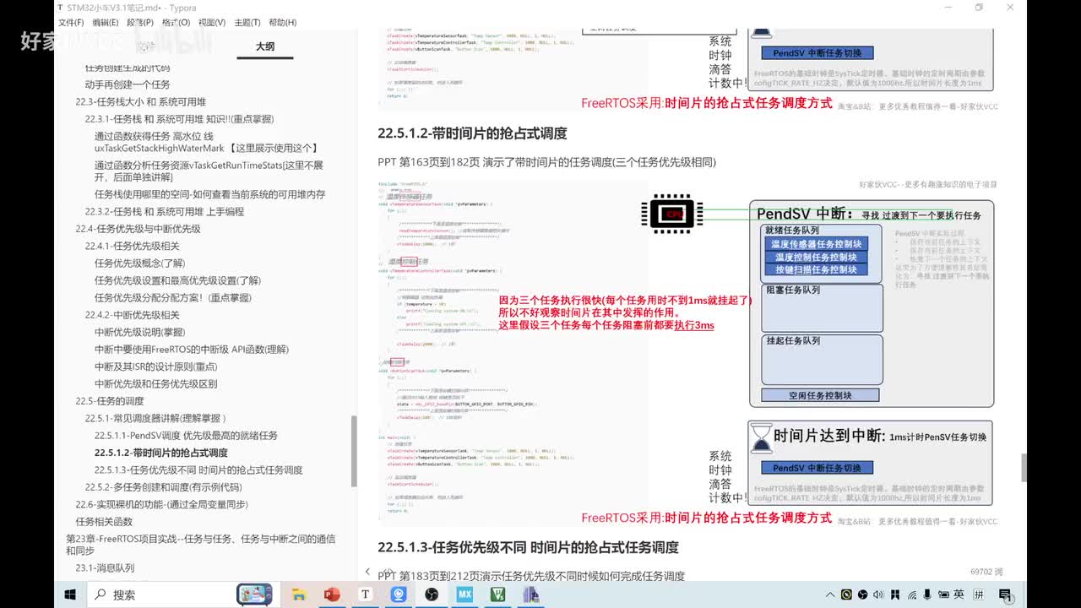
Task: Select highlighted 22.5.1.2-带时间片的抢占式调度 outline item
Action: click(160, 453)
